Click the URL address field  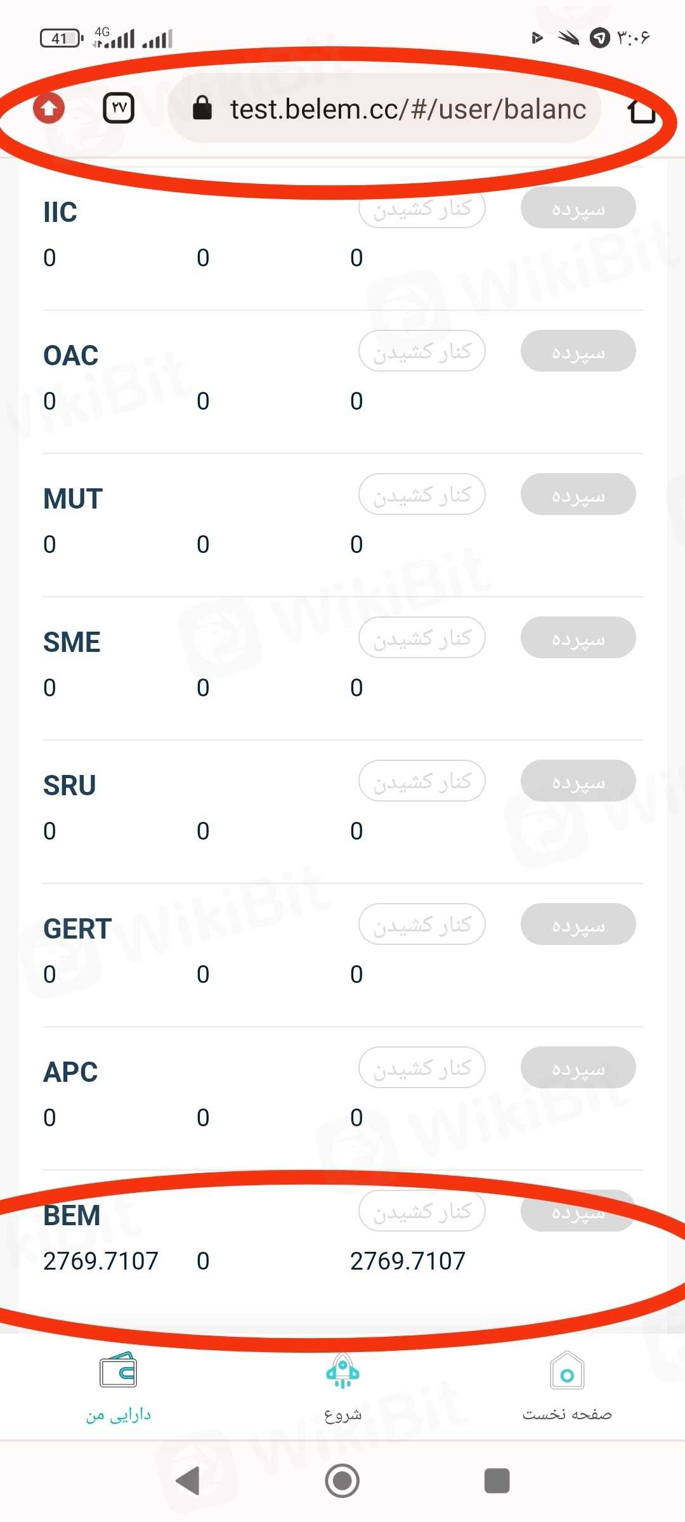pyautogui.click(x=406, y=108)
